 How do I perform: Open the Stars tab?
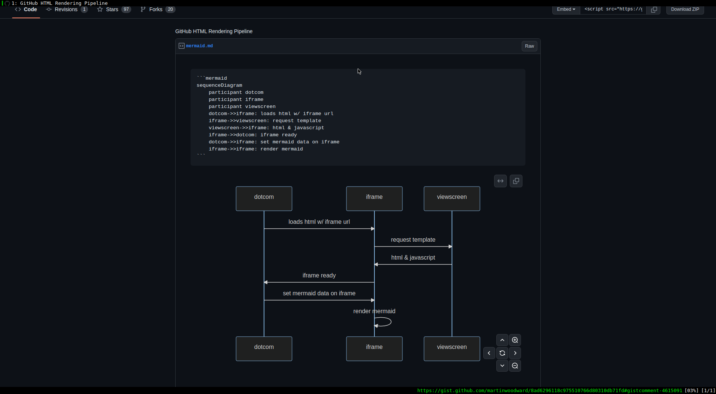114,9
